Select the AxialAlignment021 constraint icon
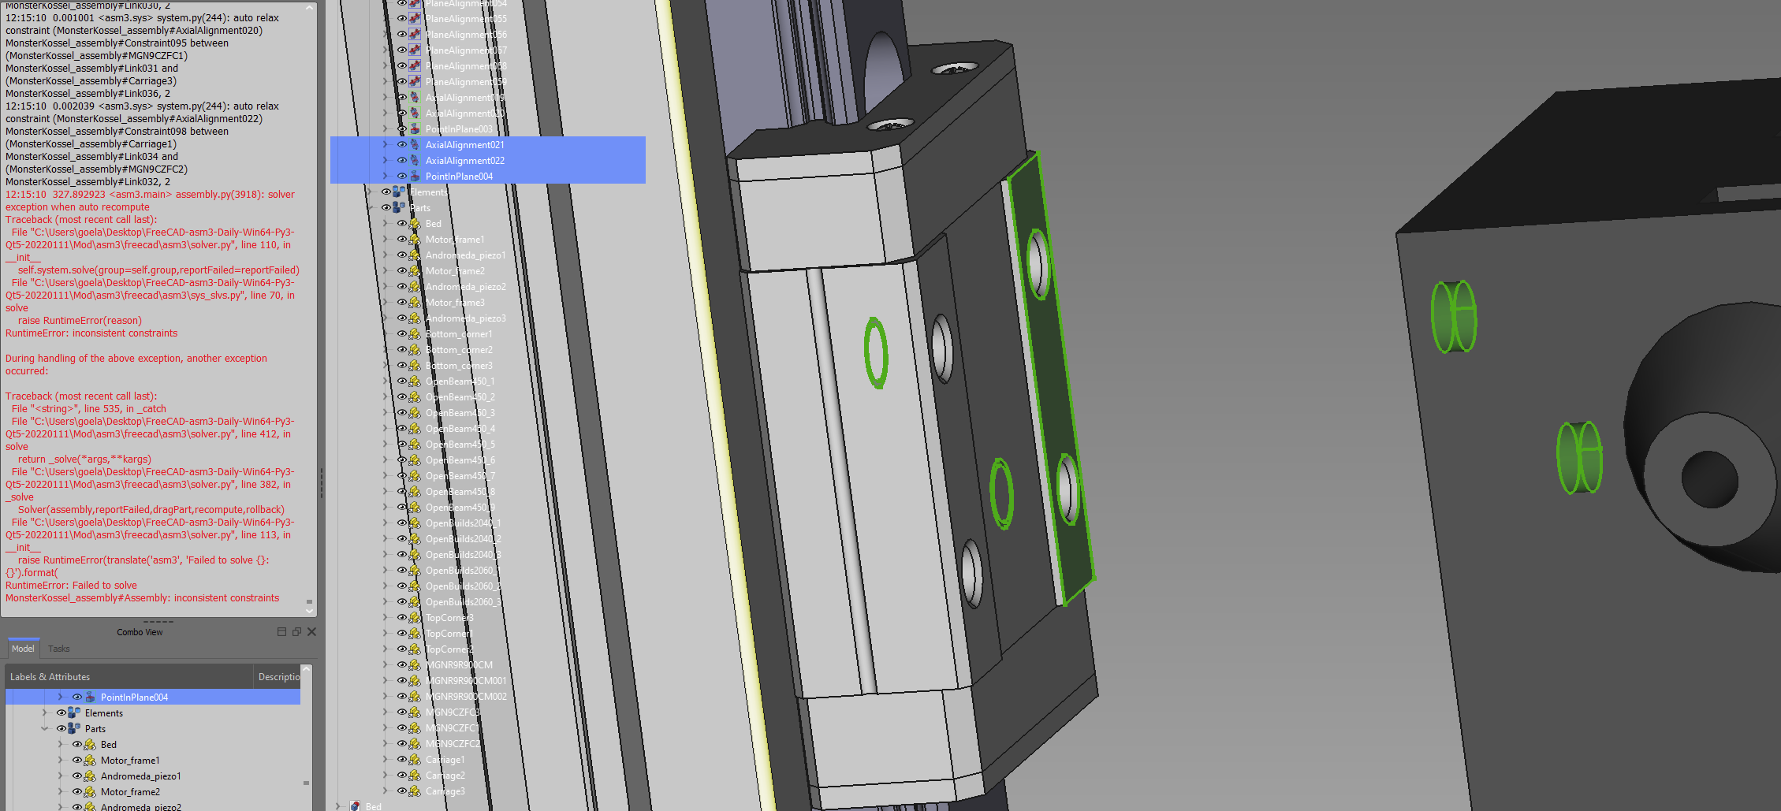Image resolution: width=1781 pixels, height=811 pixels. (x=413, y=144)
